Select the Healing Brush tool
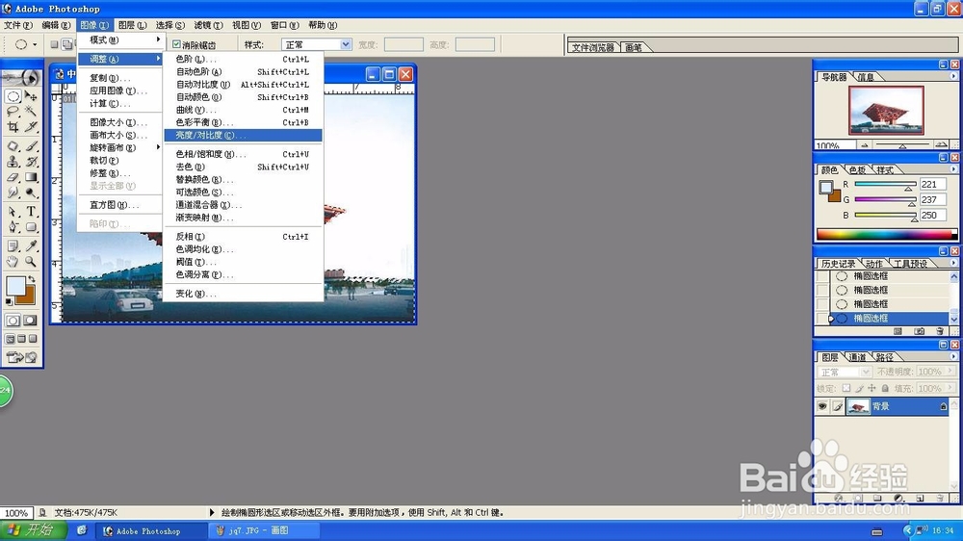Screen dimensions: 963x541 coord(13,146)
